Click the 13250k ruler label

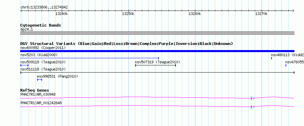(128, 14)
